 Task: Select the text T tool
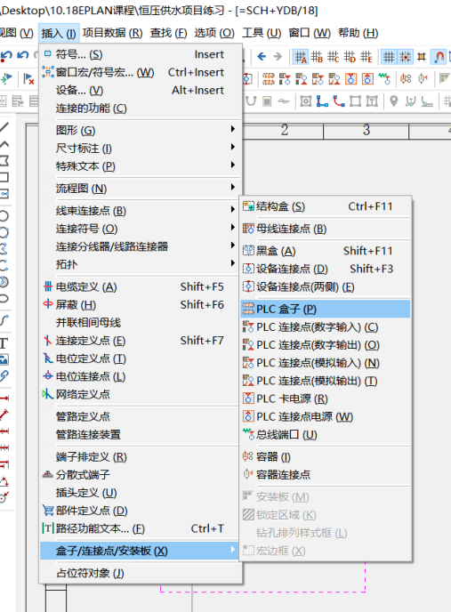4,343
